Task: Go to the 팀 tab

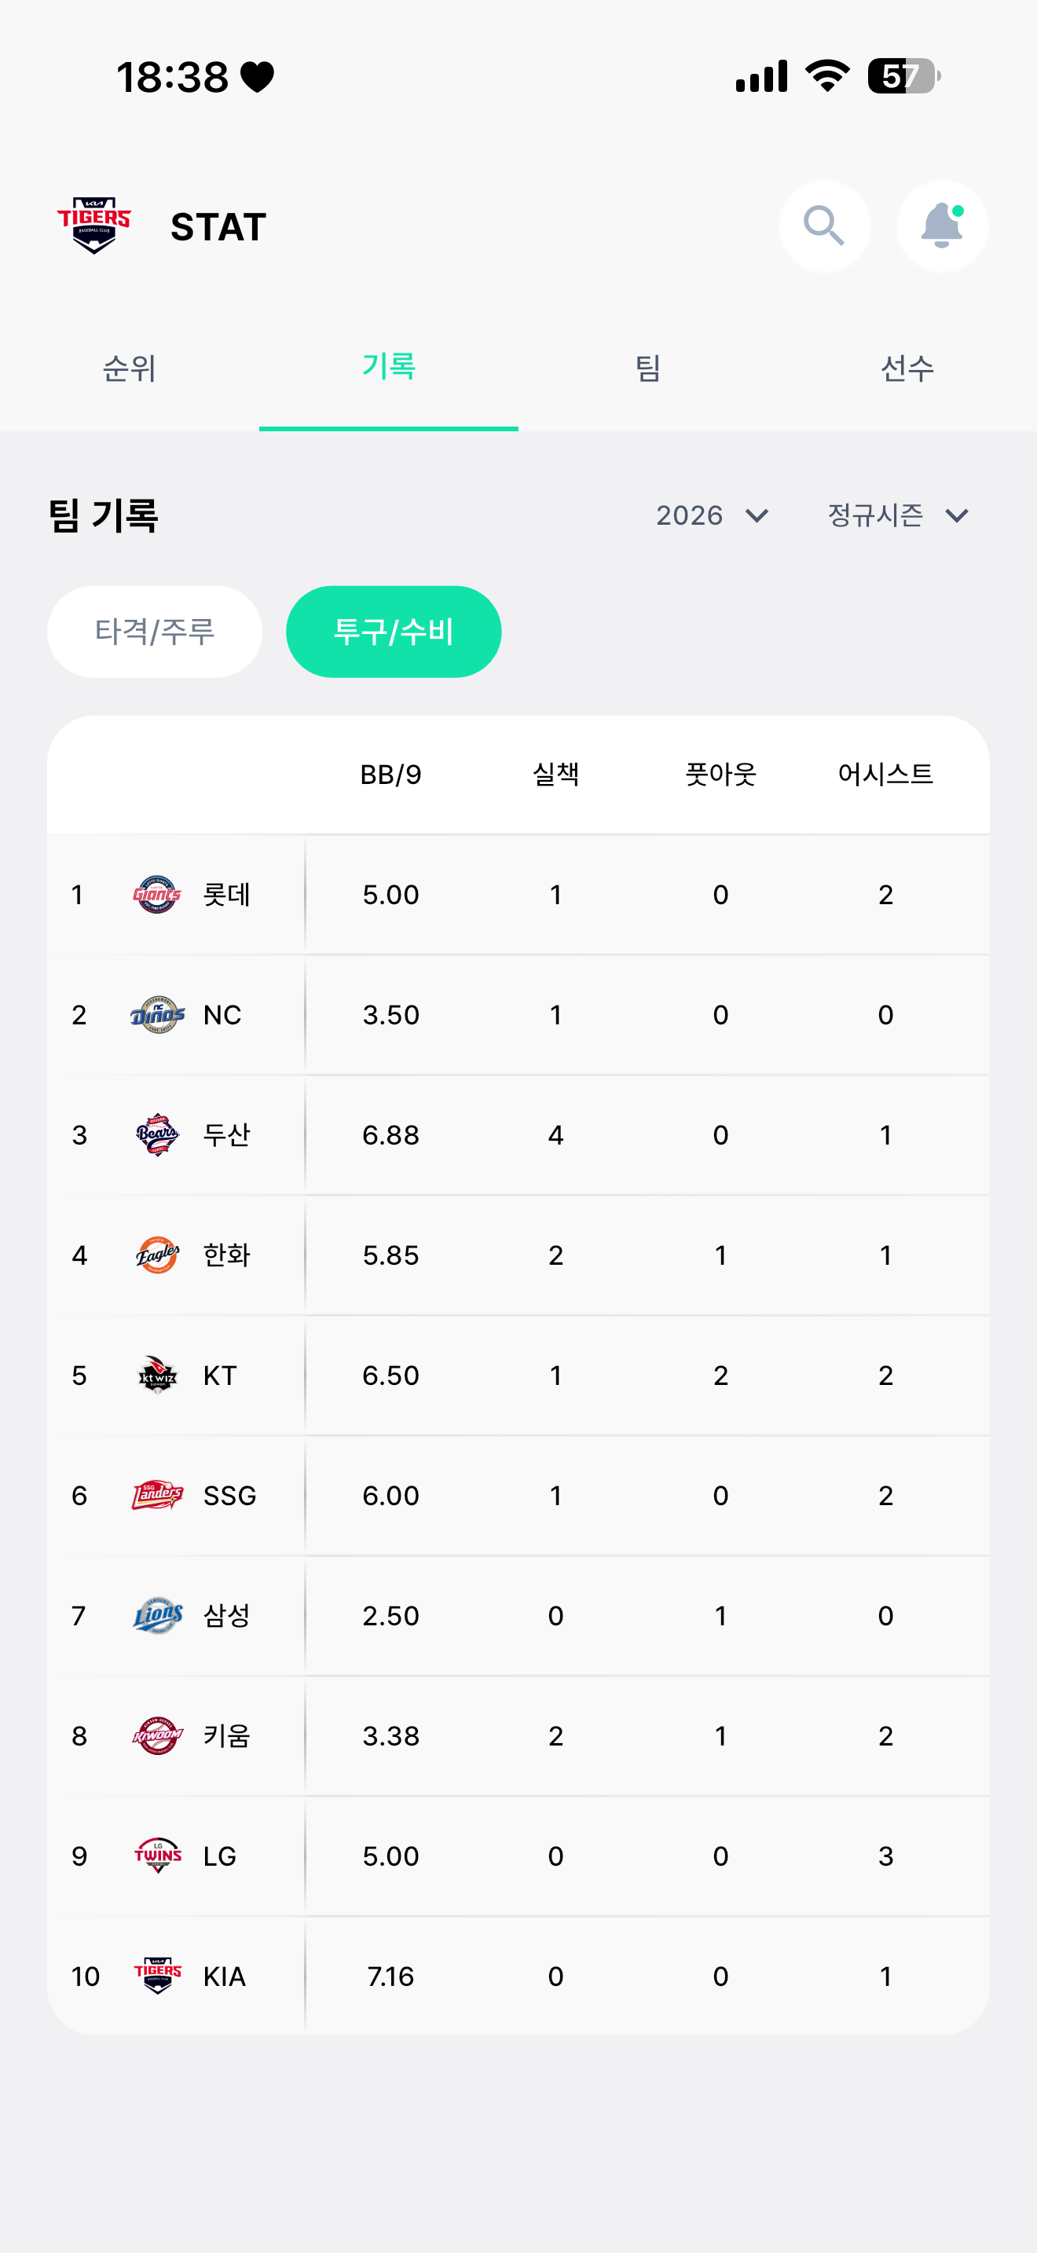Action: [648, 368]
